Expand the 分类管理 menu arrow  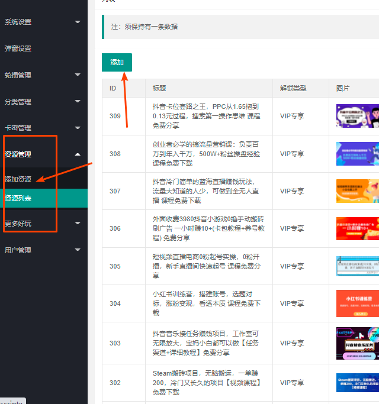point(78,101)
